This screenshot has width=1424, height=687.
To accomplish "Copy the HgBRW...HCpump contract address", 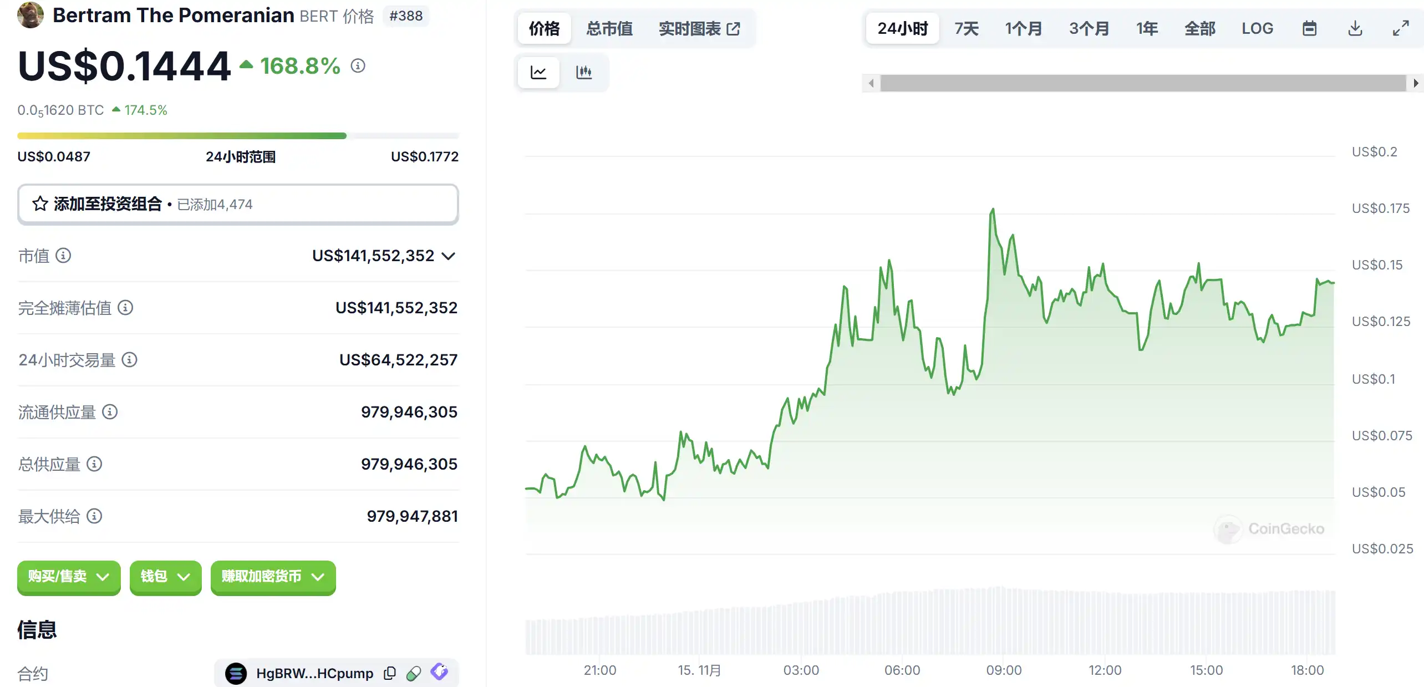I will point(390,673).
